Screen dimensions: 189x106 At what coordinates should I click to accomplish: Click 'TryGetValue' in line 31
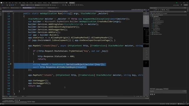(x=75, y=51)
